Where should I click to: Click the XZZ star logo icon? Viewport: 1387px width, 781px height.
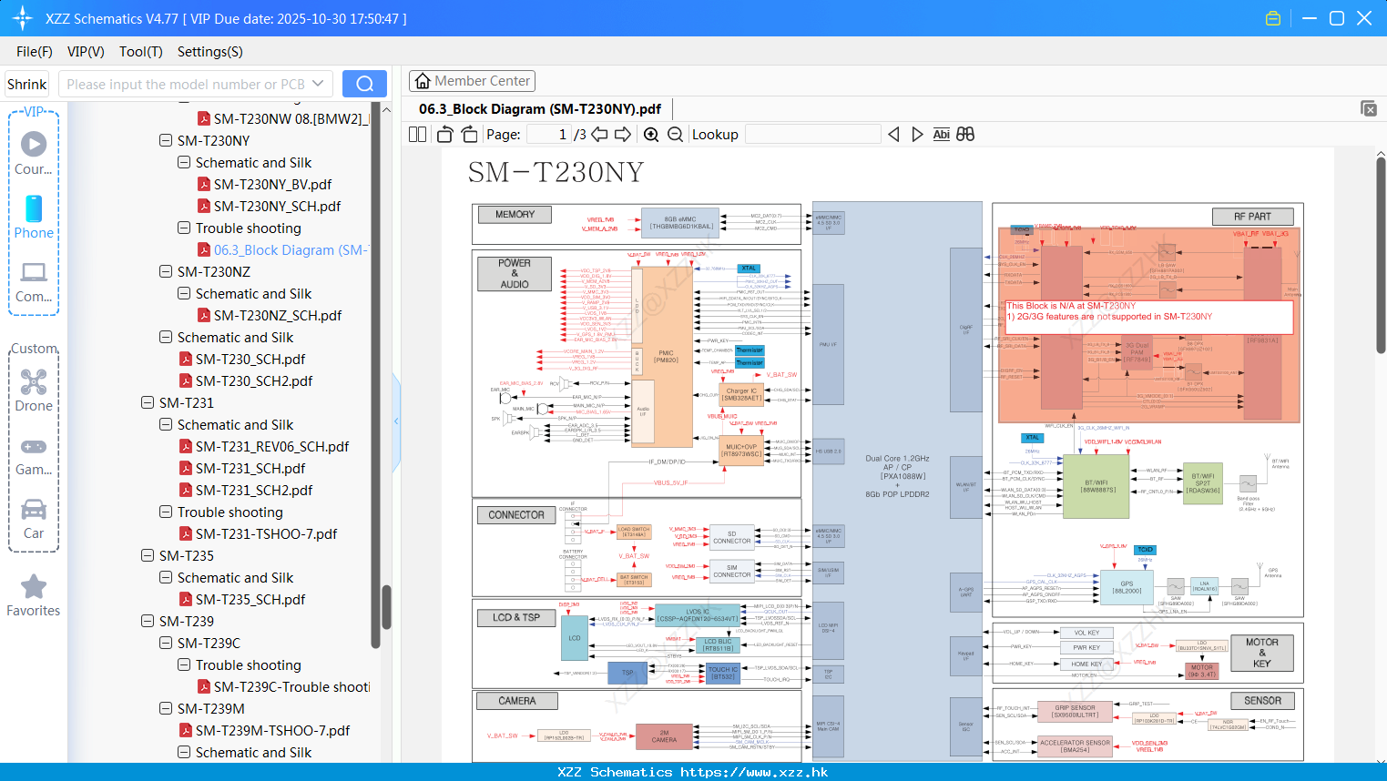pos(23,18)
